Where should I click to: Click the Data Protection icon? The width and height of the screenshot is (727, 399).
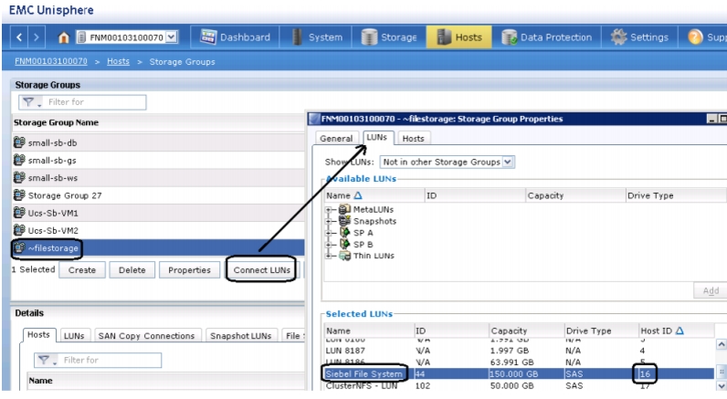(509, 37)
